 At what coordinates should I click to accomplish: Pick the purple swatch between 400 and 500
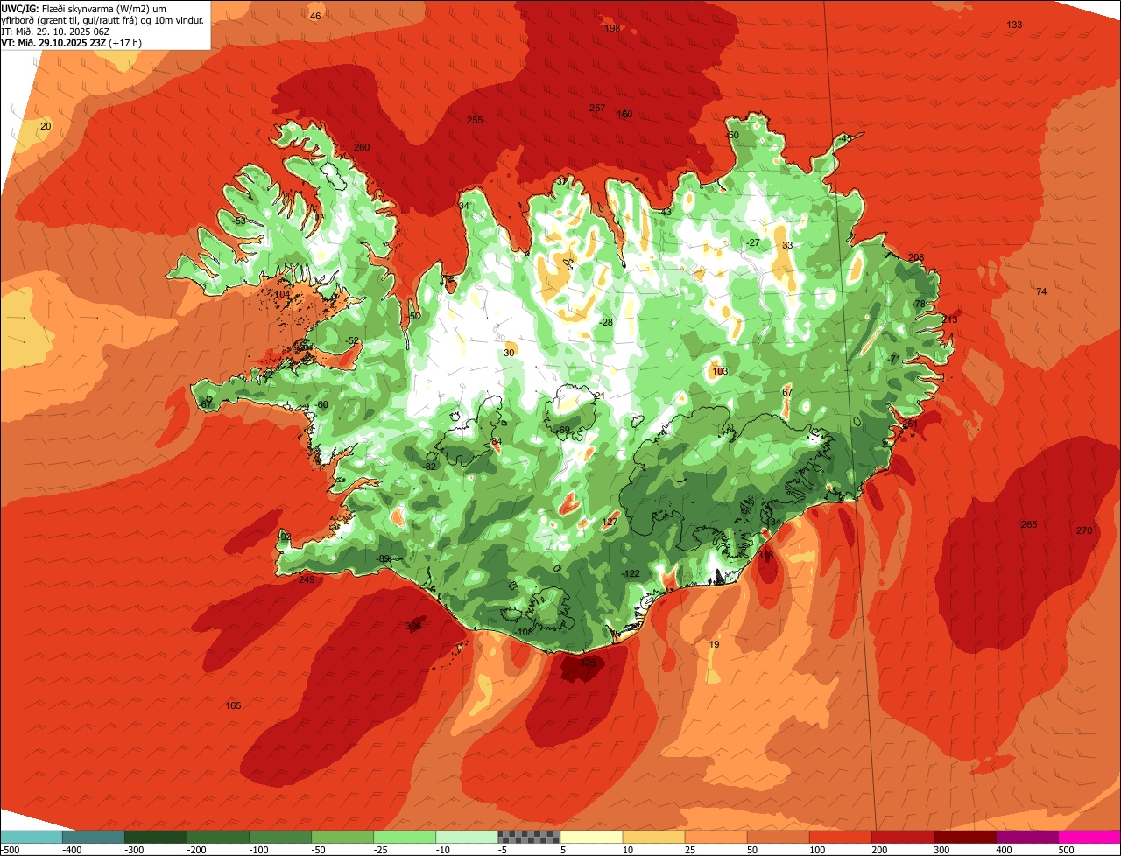(x=1027, y=837)
